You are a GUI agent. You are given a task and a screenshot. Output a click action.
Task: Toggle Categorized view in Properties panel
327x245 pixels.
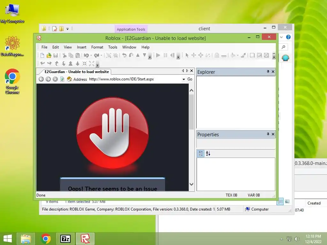[201, 153]
